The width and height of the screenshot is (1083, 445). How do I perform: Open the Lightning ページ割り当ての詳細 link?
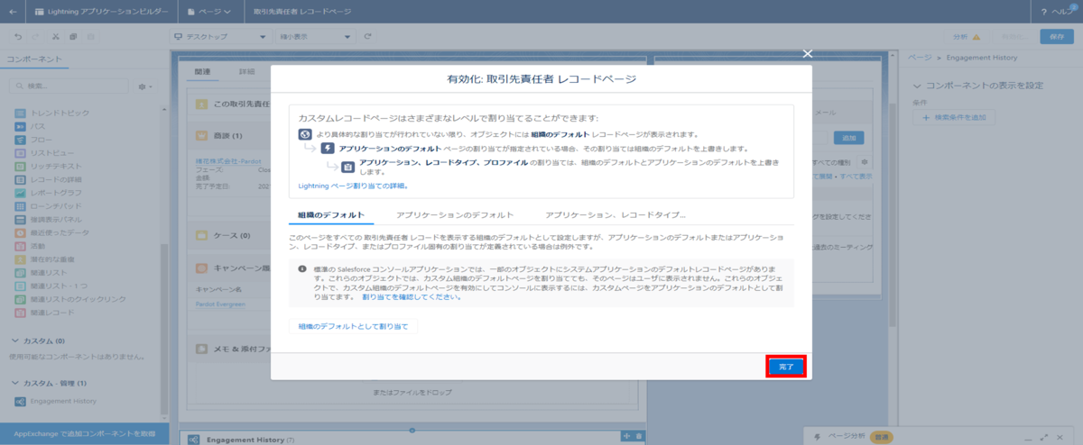click(353, 185)
